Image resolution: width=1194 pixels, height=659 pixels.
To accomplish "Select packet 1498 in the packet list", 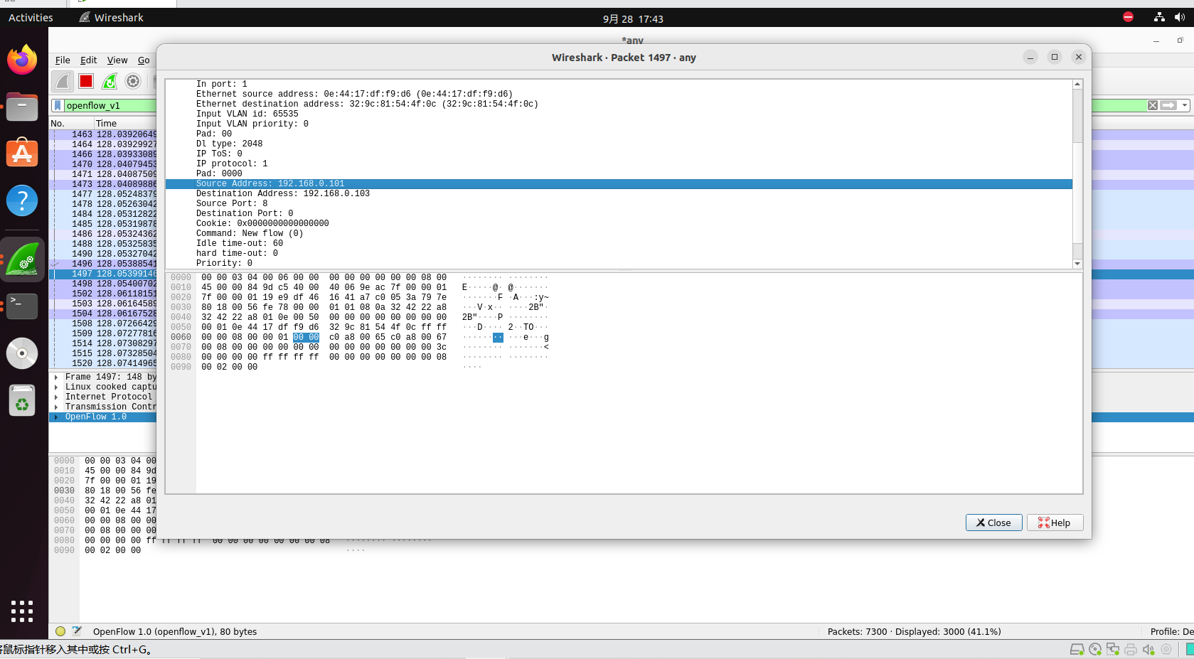I will 103,284.
